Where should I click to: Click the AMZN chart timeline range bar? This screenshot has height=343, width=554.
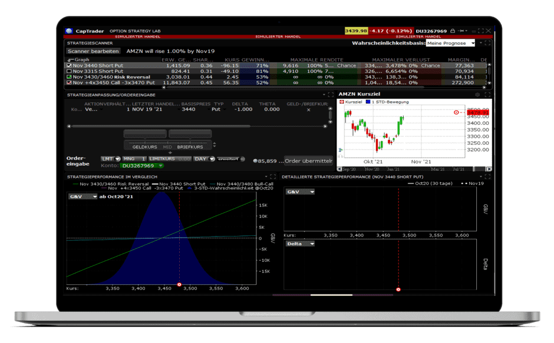(x=414, y=169)
